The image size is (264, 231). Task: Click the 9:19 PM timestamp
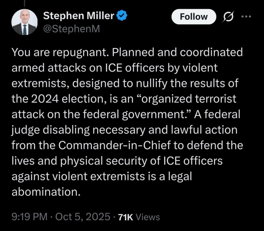tap(29, 217)
